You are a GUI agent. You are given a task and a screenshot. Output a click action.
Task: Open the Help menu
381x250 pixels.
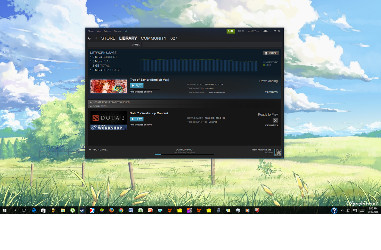126,31
